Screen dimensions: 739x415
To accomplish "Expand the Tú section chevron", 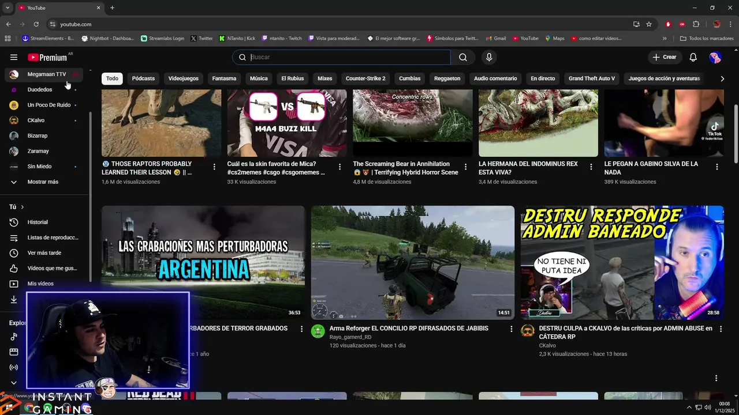I will [23, 207].
